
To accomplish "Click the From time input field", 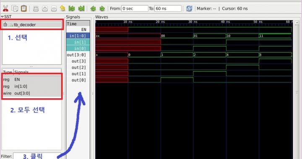I will tap(135, 8).
